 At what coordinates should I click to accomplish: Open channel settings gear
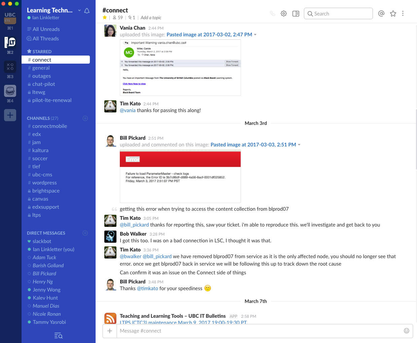tap(284, 13)
